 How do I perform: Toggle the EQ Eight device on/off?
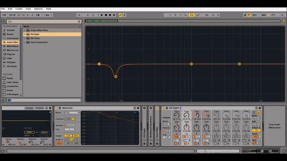(x=163, y=108)
